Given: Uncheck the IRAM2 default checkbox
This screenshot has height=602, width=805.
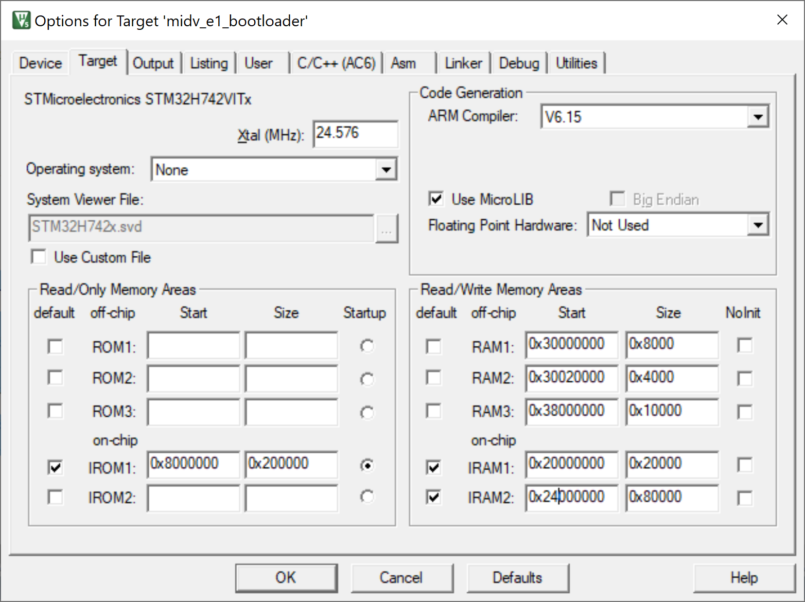Looking at the screenshot, I should click(x=433, y=498).
